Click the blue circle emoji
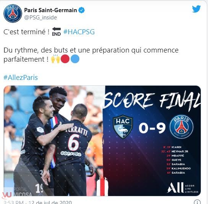Viewport: 208px width, 204px height. pos(75,59)
